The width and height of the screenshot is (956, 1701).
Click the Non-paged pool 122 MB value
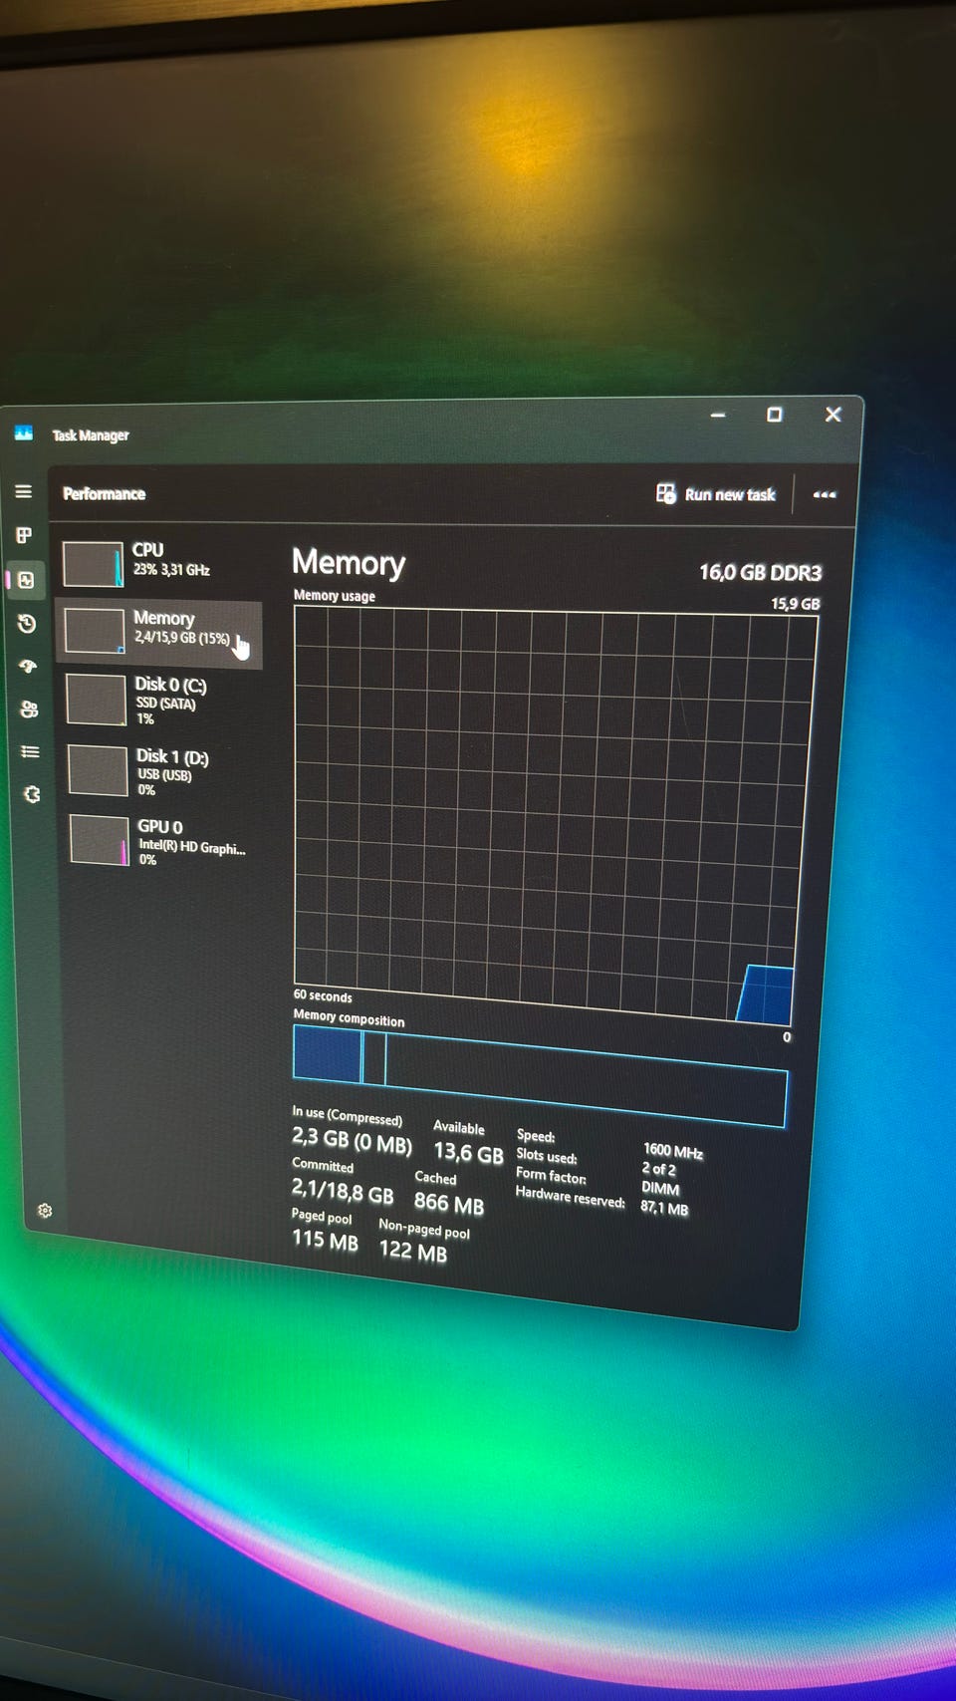coord(413,1251)
